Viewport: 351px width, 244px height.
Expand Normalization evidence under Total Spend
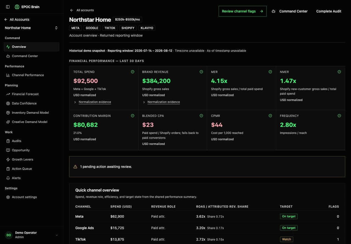[x=92, y=102]
